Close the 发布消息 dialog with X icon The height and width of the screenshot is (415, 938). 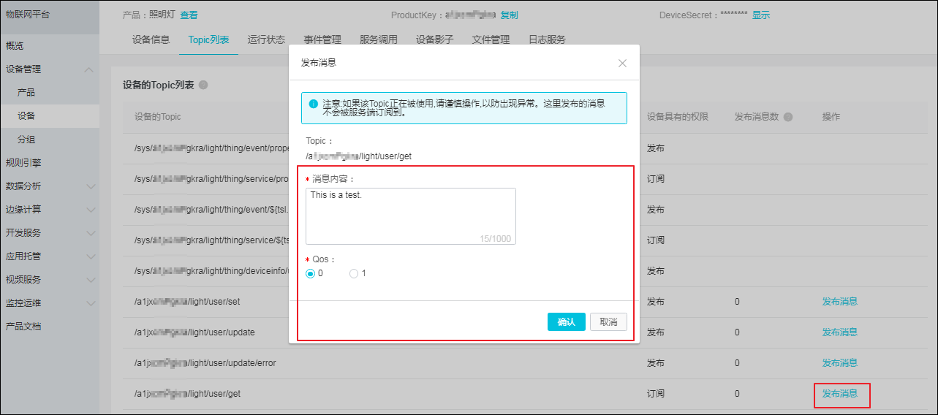tap(622, 64)
